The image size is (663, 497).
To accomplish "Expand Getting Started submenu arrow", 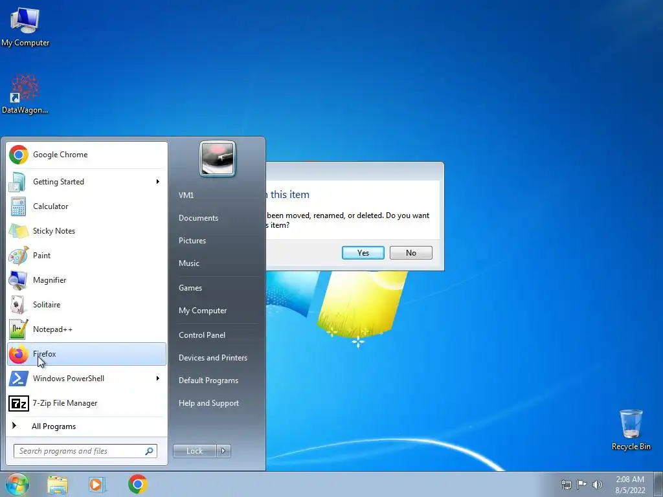I will coord(158,182).
